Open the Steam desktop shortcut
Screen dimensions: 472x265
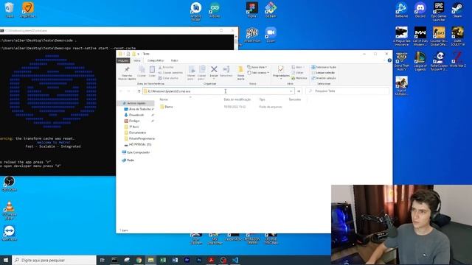[457, 10]
